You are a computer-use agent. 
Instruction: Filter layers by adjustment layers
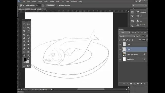tap(136, 33)
